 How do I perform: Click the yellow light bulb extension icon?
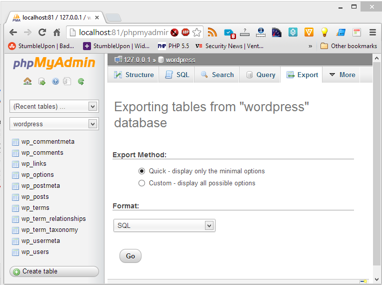[x=324, y=32]
